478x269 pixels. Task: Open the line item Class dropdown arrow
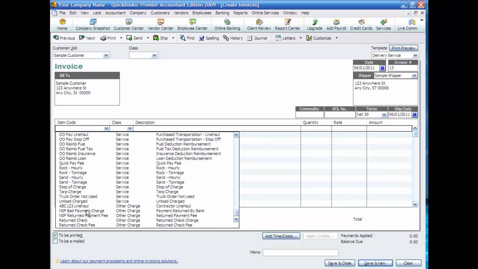tap(130, 129)
